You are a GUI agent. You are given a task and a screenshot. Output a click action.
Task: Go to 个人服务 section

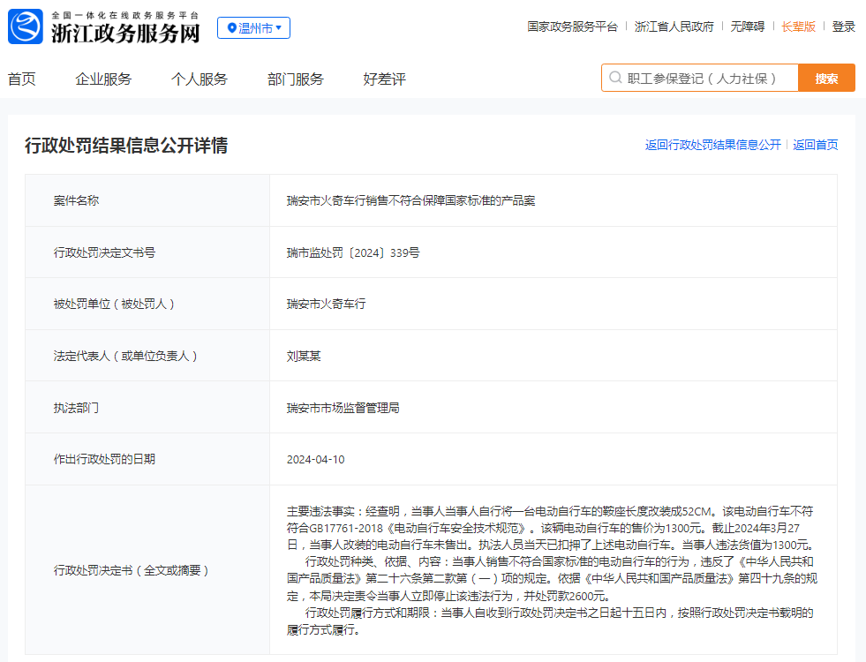point(200,79)
